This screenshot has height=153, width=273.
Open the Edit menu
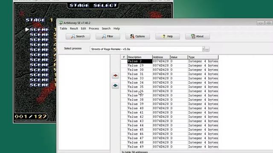click(84, 28)
